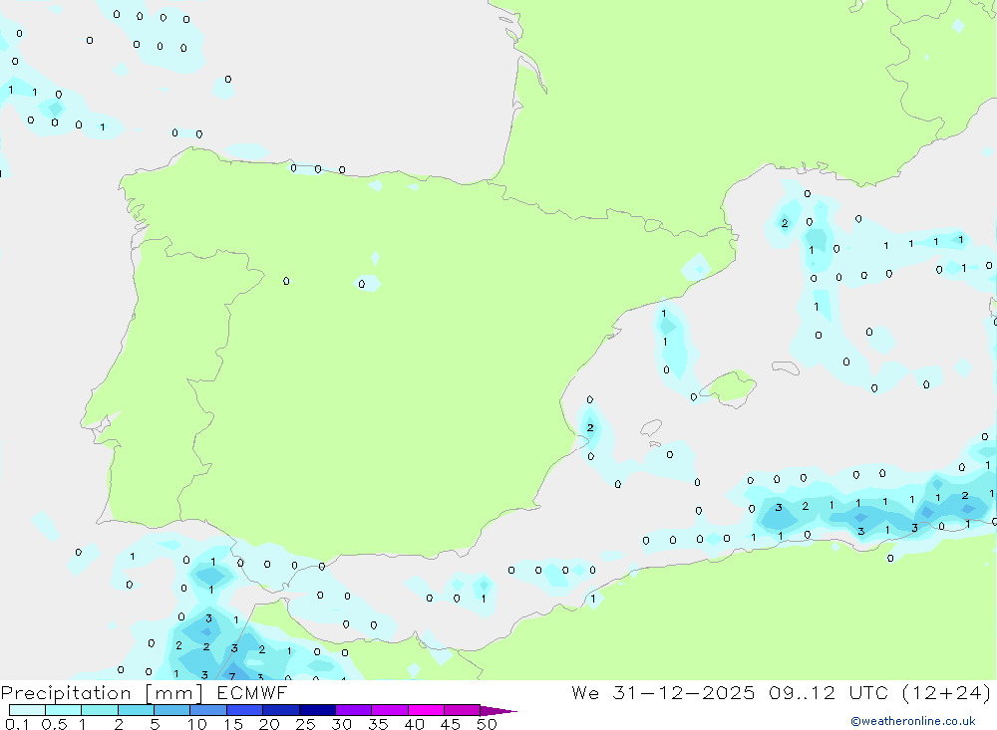Pick the 10–15 mm legend color swatch
This screenshot has width=997, height=730.
click(208, 710)
